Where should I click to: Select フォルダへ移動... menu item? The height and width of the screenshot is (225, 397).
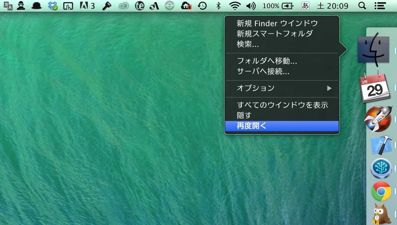click(282, 61)
